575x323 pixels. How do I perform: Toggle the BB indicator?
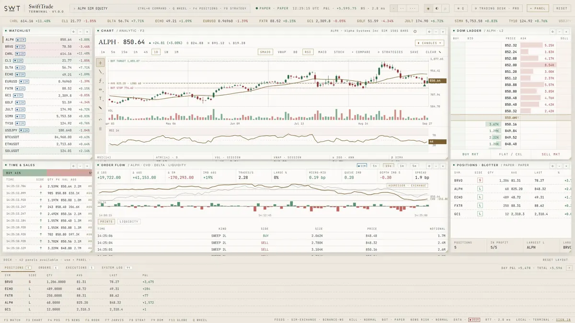[x=295, y=52]
